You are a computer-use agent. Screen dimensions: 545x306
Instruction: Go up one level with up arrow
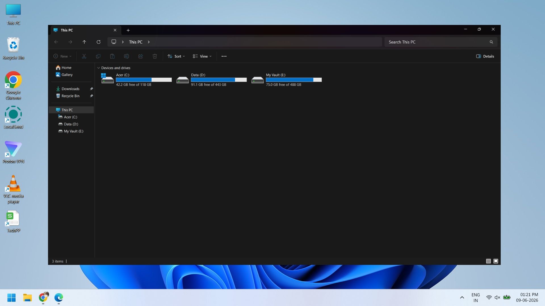(x=84, y=42)
